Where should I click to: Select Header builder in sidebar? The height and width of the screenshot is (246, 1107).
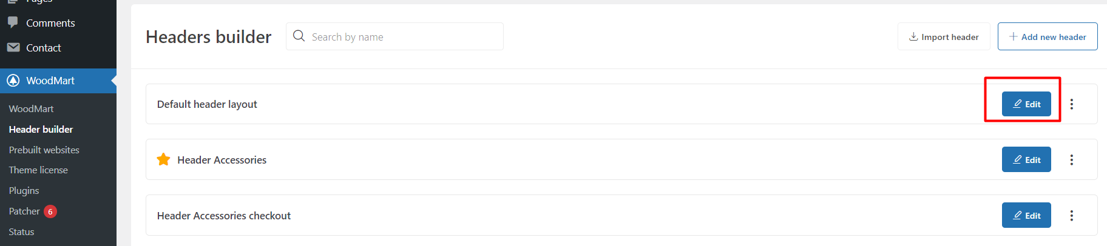(41, 129)
